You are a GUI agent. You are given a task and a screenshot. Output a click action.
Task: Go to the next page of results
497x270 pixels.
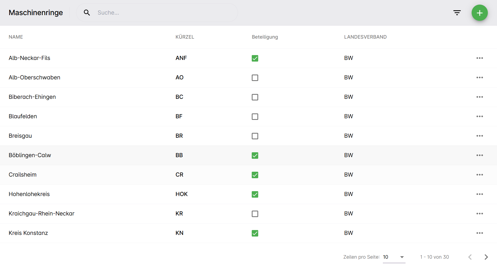(486, 257)
